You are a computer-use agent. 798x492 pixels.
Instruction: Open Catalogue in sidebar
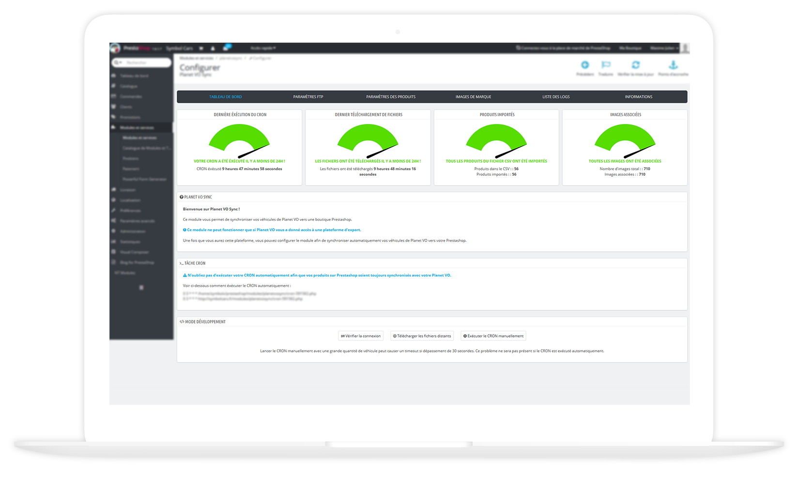point(129,86)
